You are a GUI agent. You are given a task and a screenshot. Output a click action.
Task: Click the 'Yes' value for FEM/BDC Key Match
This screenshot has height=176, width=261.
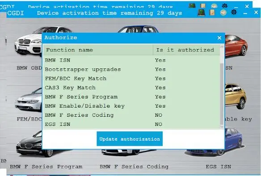pyautogui.click(x=160, y=78)
